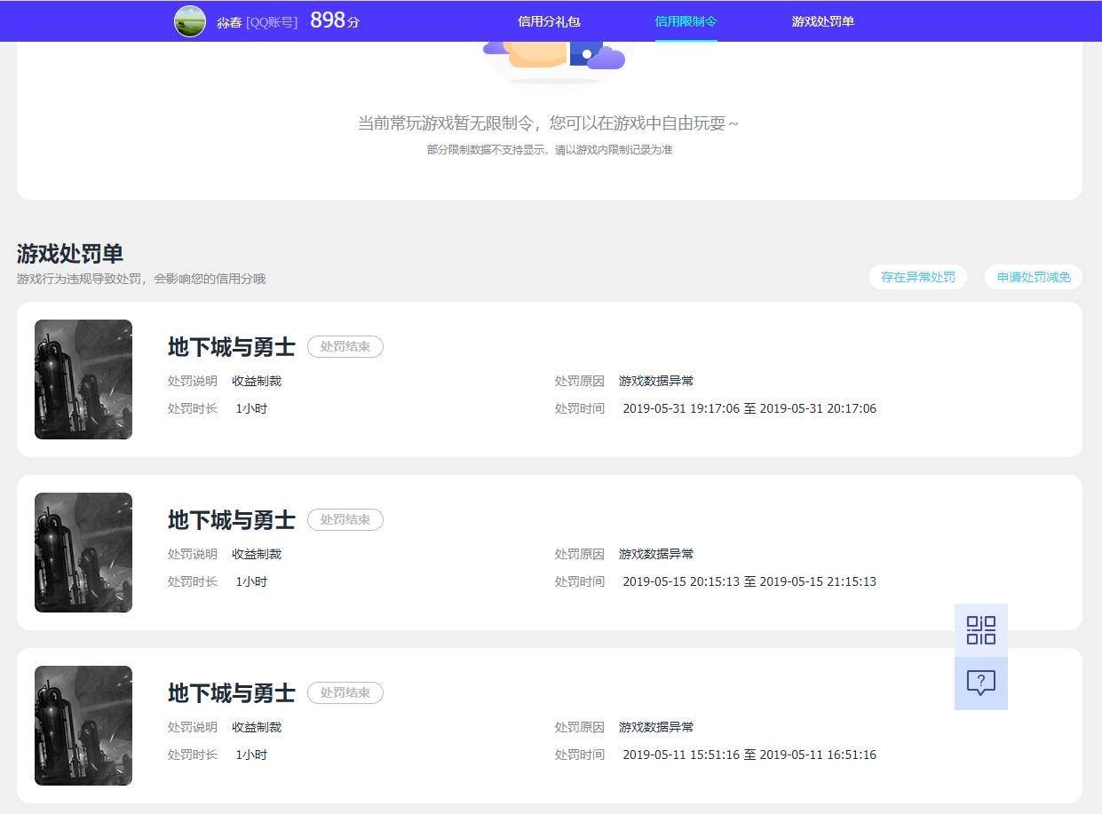Image resolution: width=1102 pixels, height=814 pixels.
Task: Click the 898分 credit score in header
Action: (x=335, y=20)
